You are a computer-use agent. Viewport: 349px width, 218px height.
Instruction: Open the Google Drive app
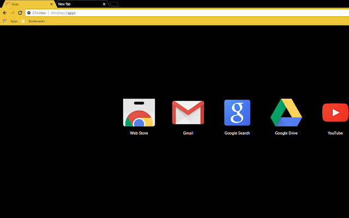coord(286,113)
